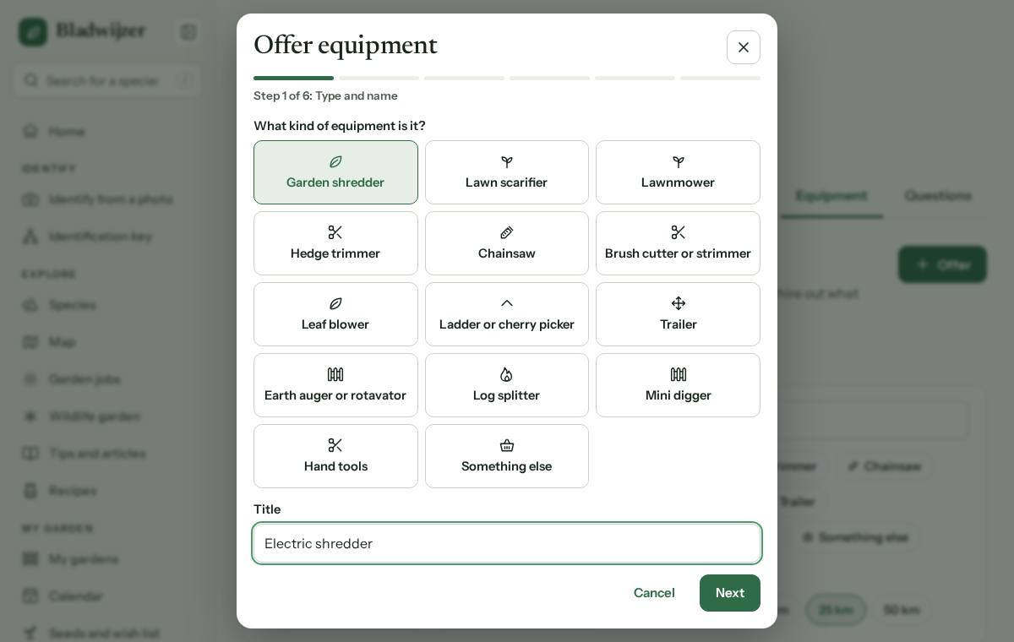Close the Offer equipment dialog
Viewport: 1014px width, 642px height.
coord(744,47)
